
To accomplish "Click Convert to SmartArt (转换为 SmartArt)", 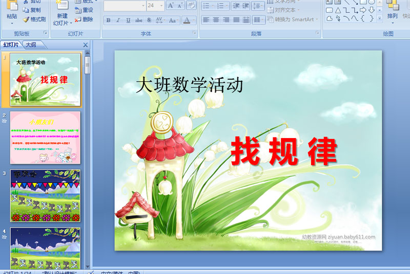I will (x=293, y=19).
